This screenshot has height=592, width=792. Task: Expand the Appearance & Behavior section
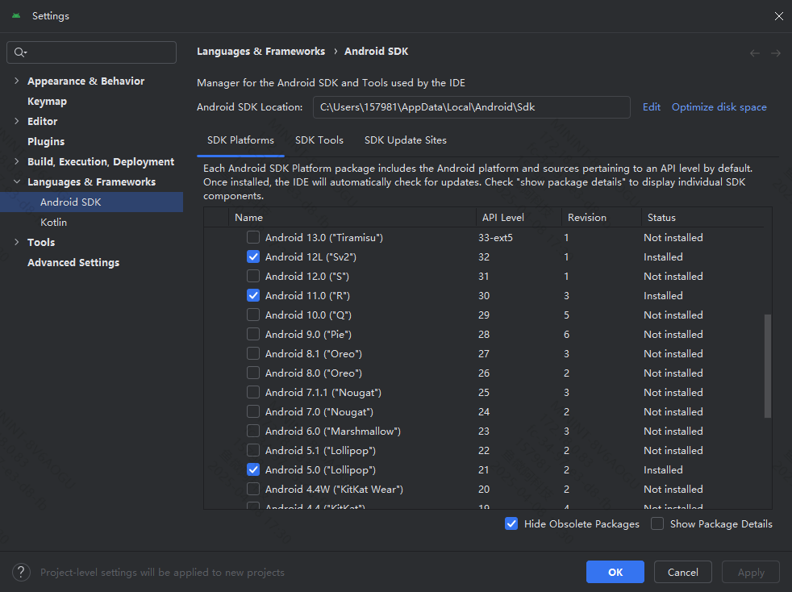coord(17,81)
